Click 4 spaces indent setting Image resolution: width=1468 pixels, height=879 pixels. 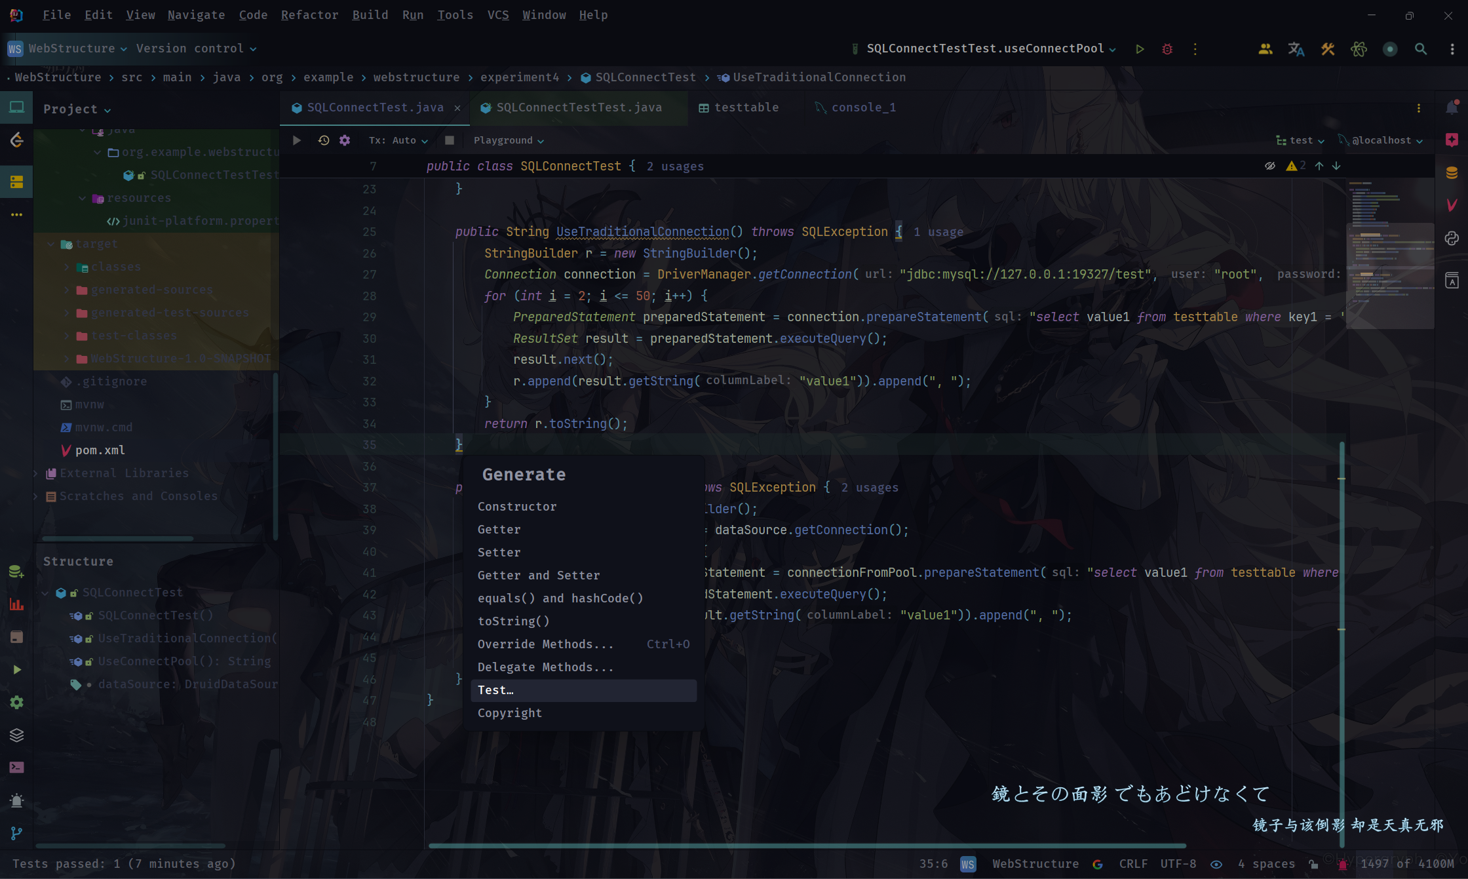tap(1266, 864)
